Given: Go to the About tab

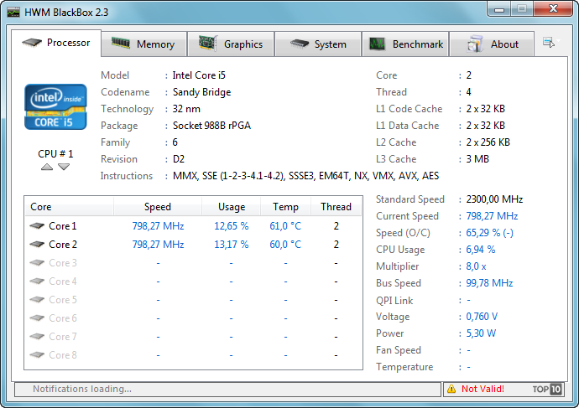Looking at the screenshot, I should pyautogui.click(x=492, y=44).
